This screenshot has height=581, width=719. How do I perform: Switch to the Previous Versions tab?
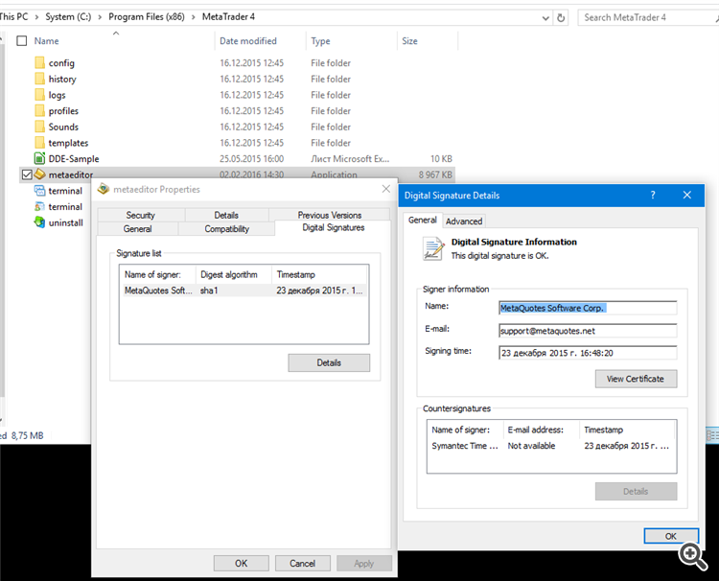coord(329,215)
